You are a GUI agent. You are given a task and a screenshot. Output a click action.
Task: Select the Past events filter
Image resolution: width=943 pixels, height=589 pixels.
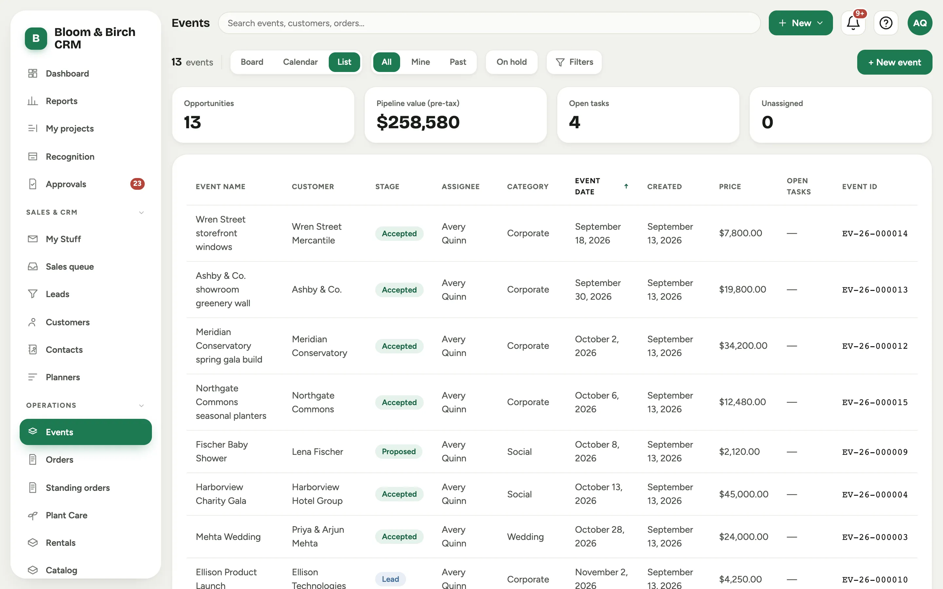(x=457, y=62)
